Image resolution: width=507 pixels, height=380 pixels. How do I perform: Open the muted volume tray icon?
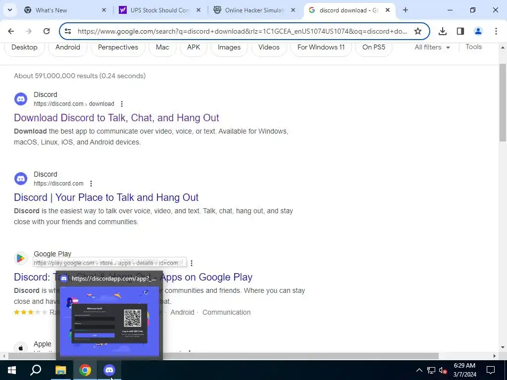(x=443, y=370)
